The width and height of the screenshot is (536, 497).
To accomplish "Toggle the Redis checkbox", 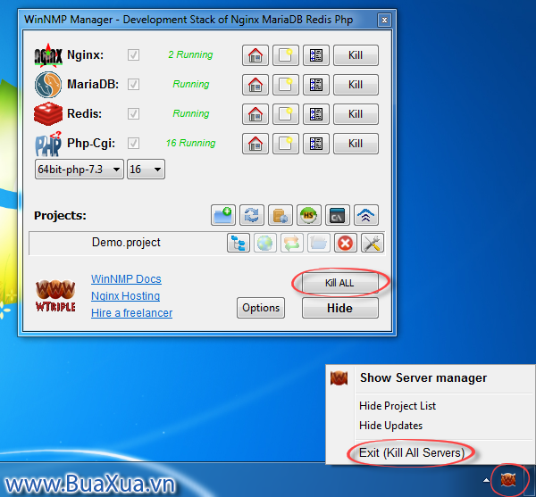I will 133,113.
